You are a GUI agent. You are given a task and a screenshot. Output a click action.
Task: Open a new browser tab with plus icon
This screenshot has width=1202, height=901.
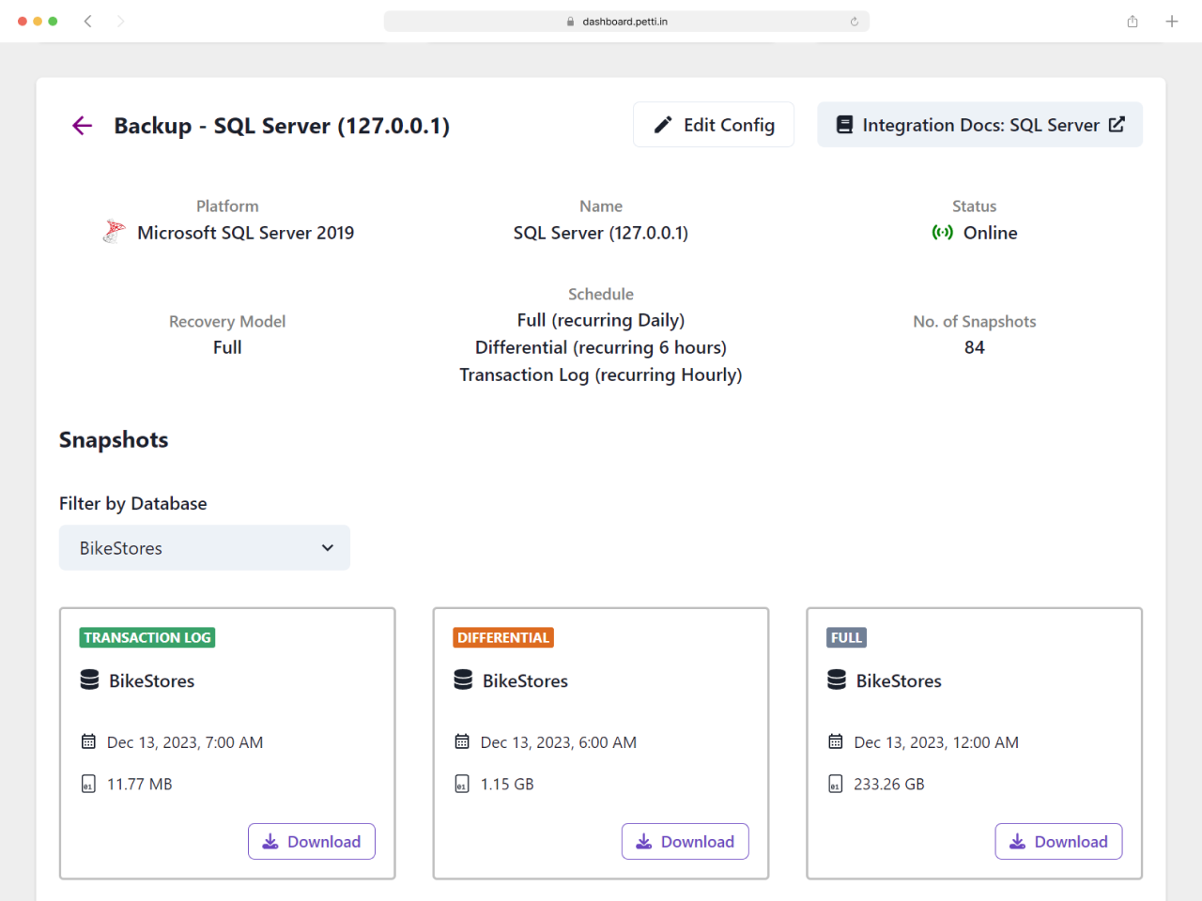[x=1172, y=21]
